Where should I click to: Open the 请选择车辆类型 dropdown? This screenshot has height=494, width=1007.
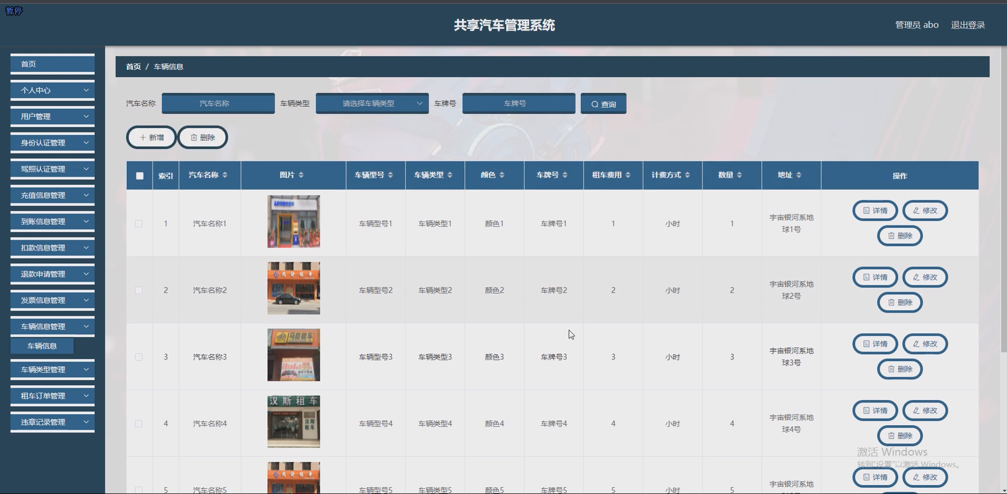coord(372,104)
